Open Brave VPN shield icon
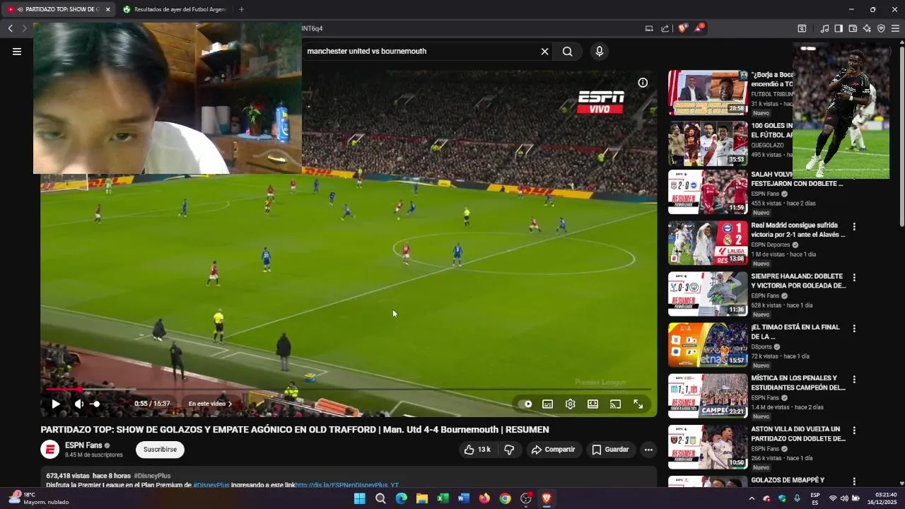This screenshot has height=509, width=905. click(x=881, y=28)
